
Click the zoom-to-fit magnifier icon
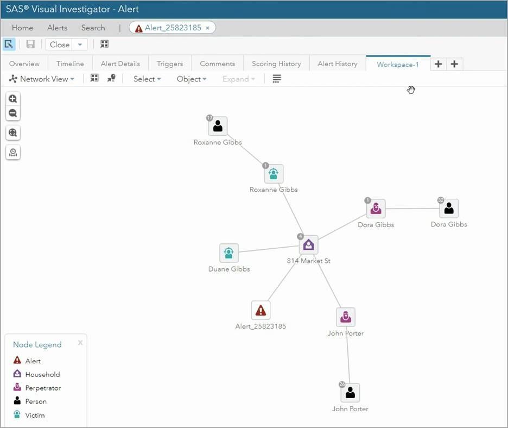[13, 133]
